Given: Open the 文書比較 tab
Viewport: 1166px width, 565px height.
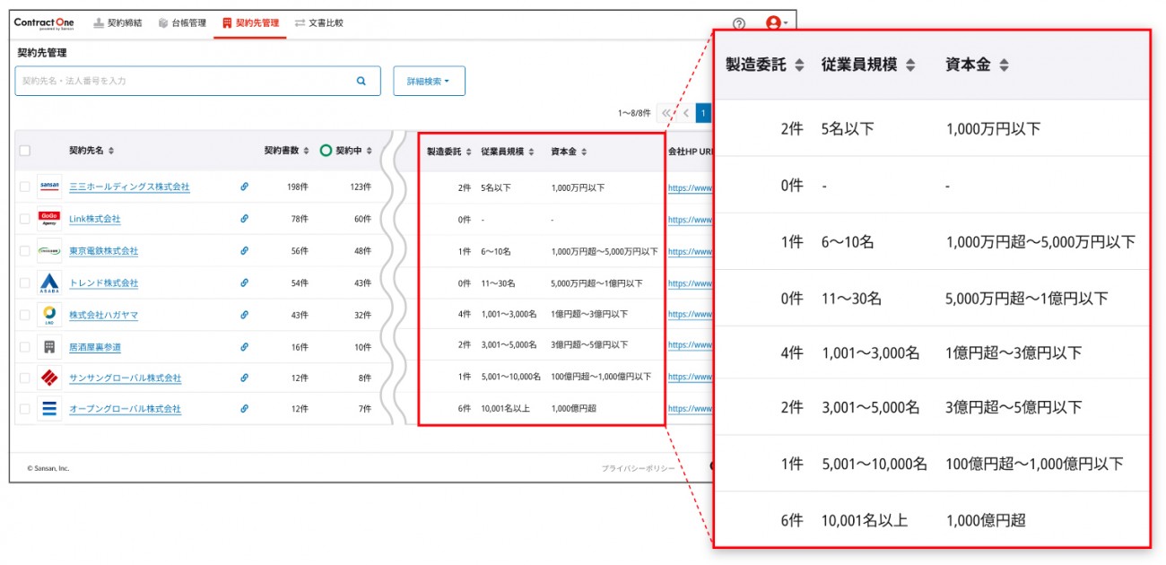Looking at the screenshot, I should (x=318, y=23).
